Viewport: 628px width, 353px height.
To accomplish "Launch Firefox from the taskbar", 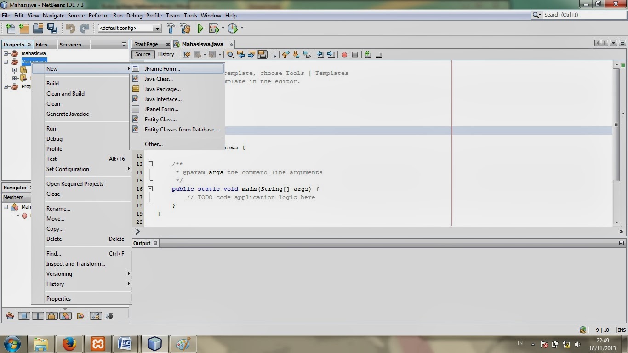I will [69, 343].
